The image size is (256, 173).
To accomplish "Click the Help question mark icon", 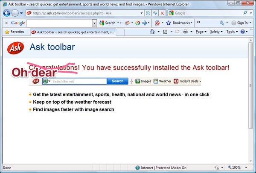I will (x=242, y=32).
